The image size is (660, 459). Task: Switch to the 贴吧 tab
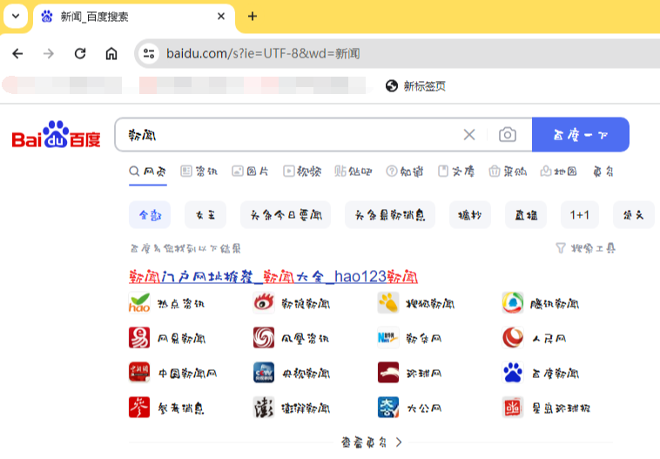click(354, 172)
